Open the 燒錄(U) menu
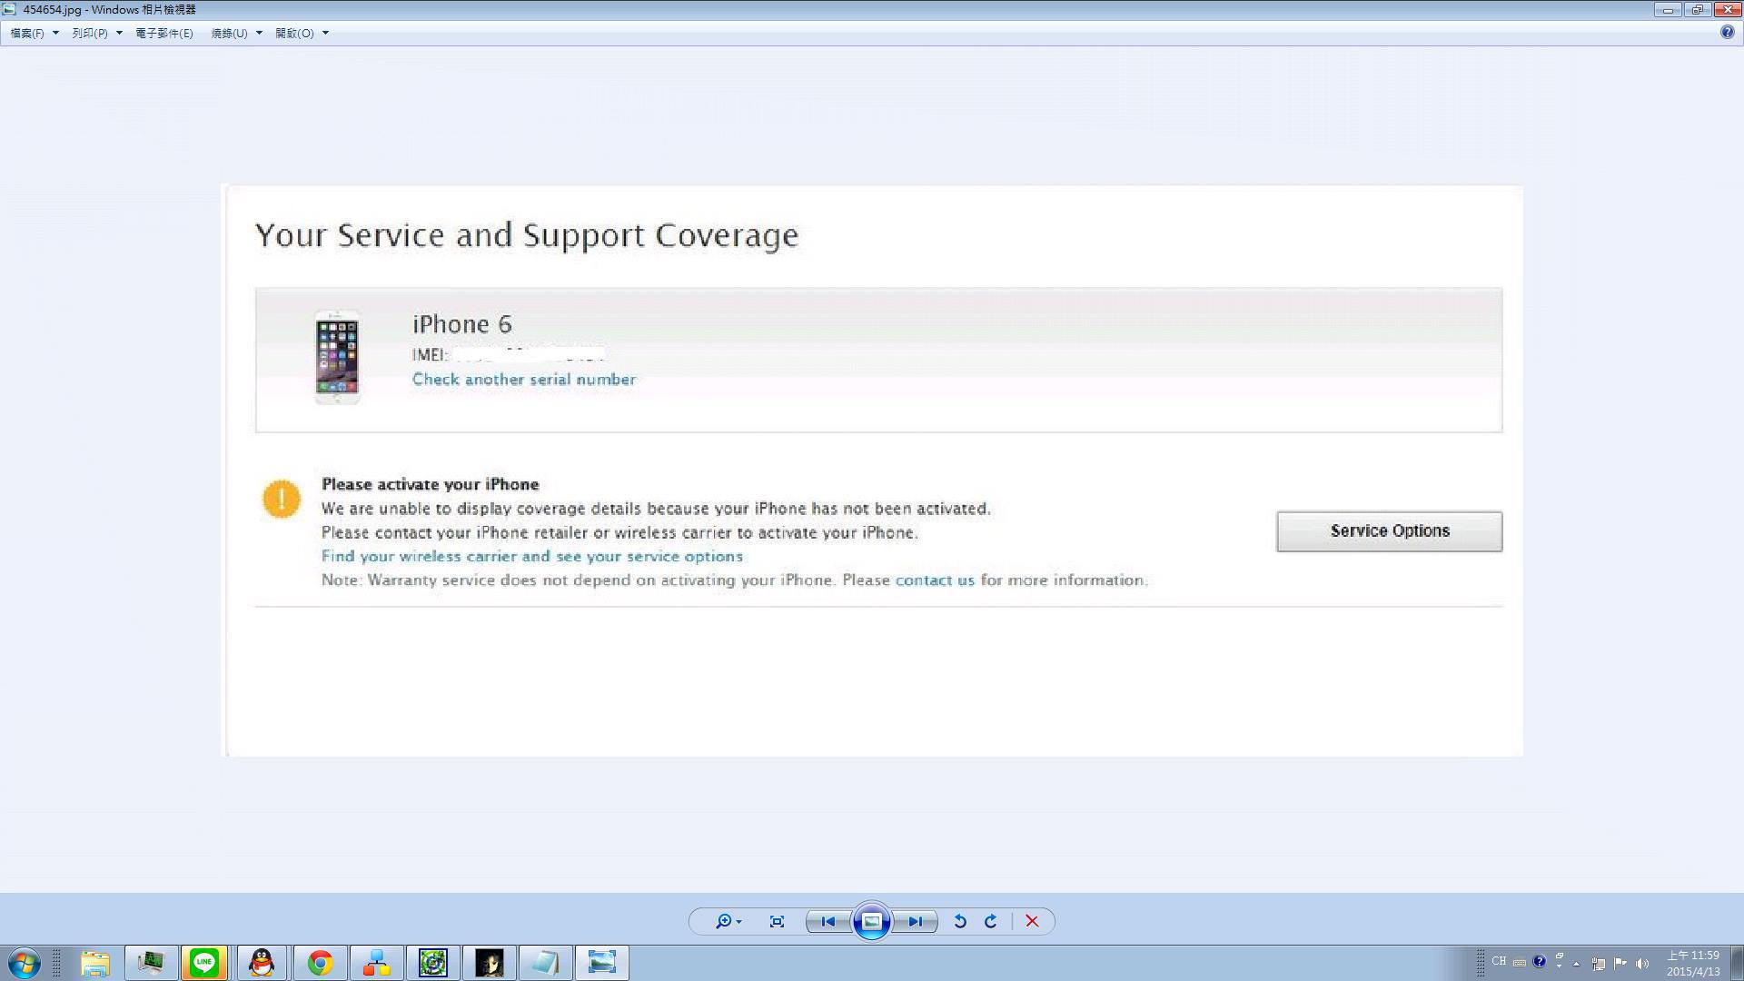1744x981 pixels. coord(229,33)
